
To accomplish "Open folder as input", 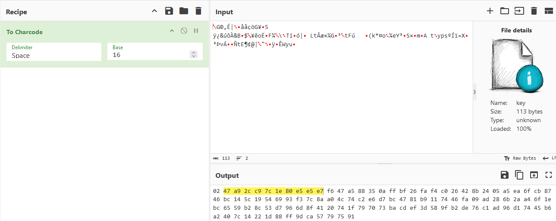I will pos(505,11).
